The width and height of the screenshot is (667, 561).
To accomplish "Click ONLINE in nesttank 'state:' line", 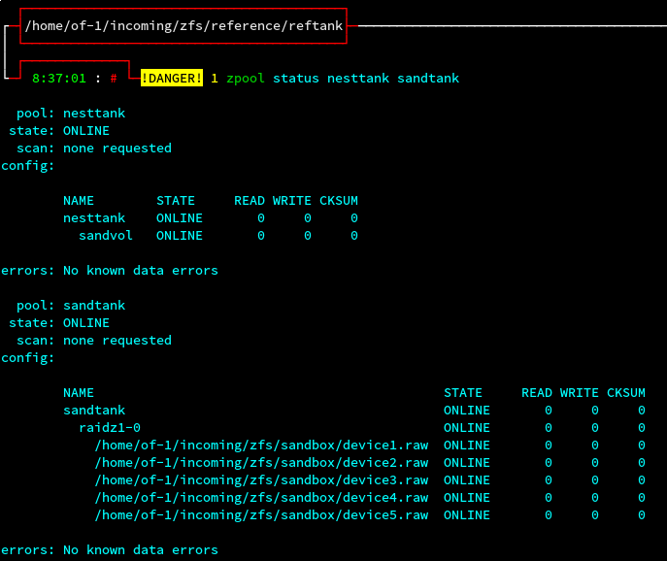I will click(86, 131).
